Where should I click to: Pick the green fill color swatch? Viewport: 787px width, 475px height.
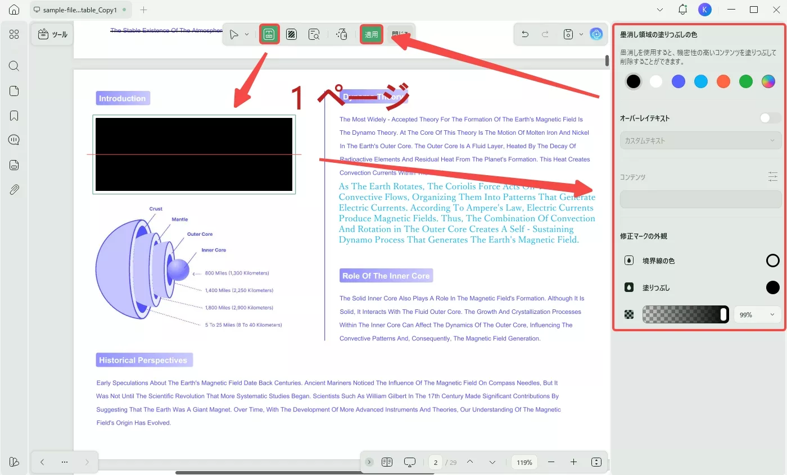click(746, 81)
